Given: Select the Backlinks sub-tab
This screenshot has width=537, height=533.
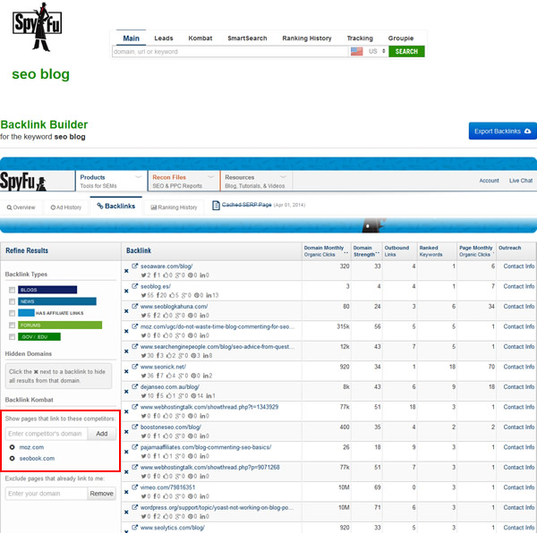Looking at the screenshot, I should pyautogui.click(x=116, y=206).
